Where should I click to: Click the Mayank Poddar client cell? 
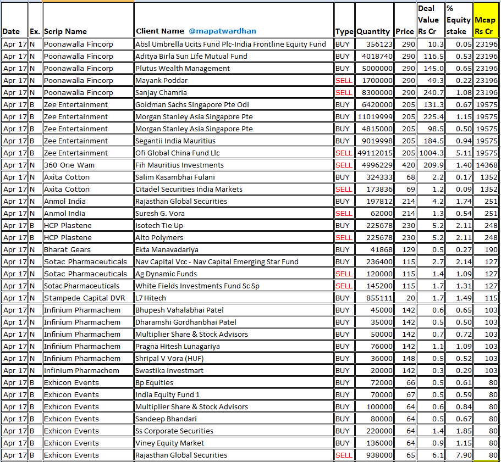234,80
